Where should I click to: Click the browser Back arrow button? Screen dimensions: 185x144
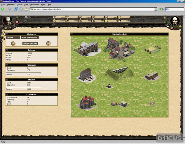[x=3, y=9]
